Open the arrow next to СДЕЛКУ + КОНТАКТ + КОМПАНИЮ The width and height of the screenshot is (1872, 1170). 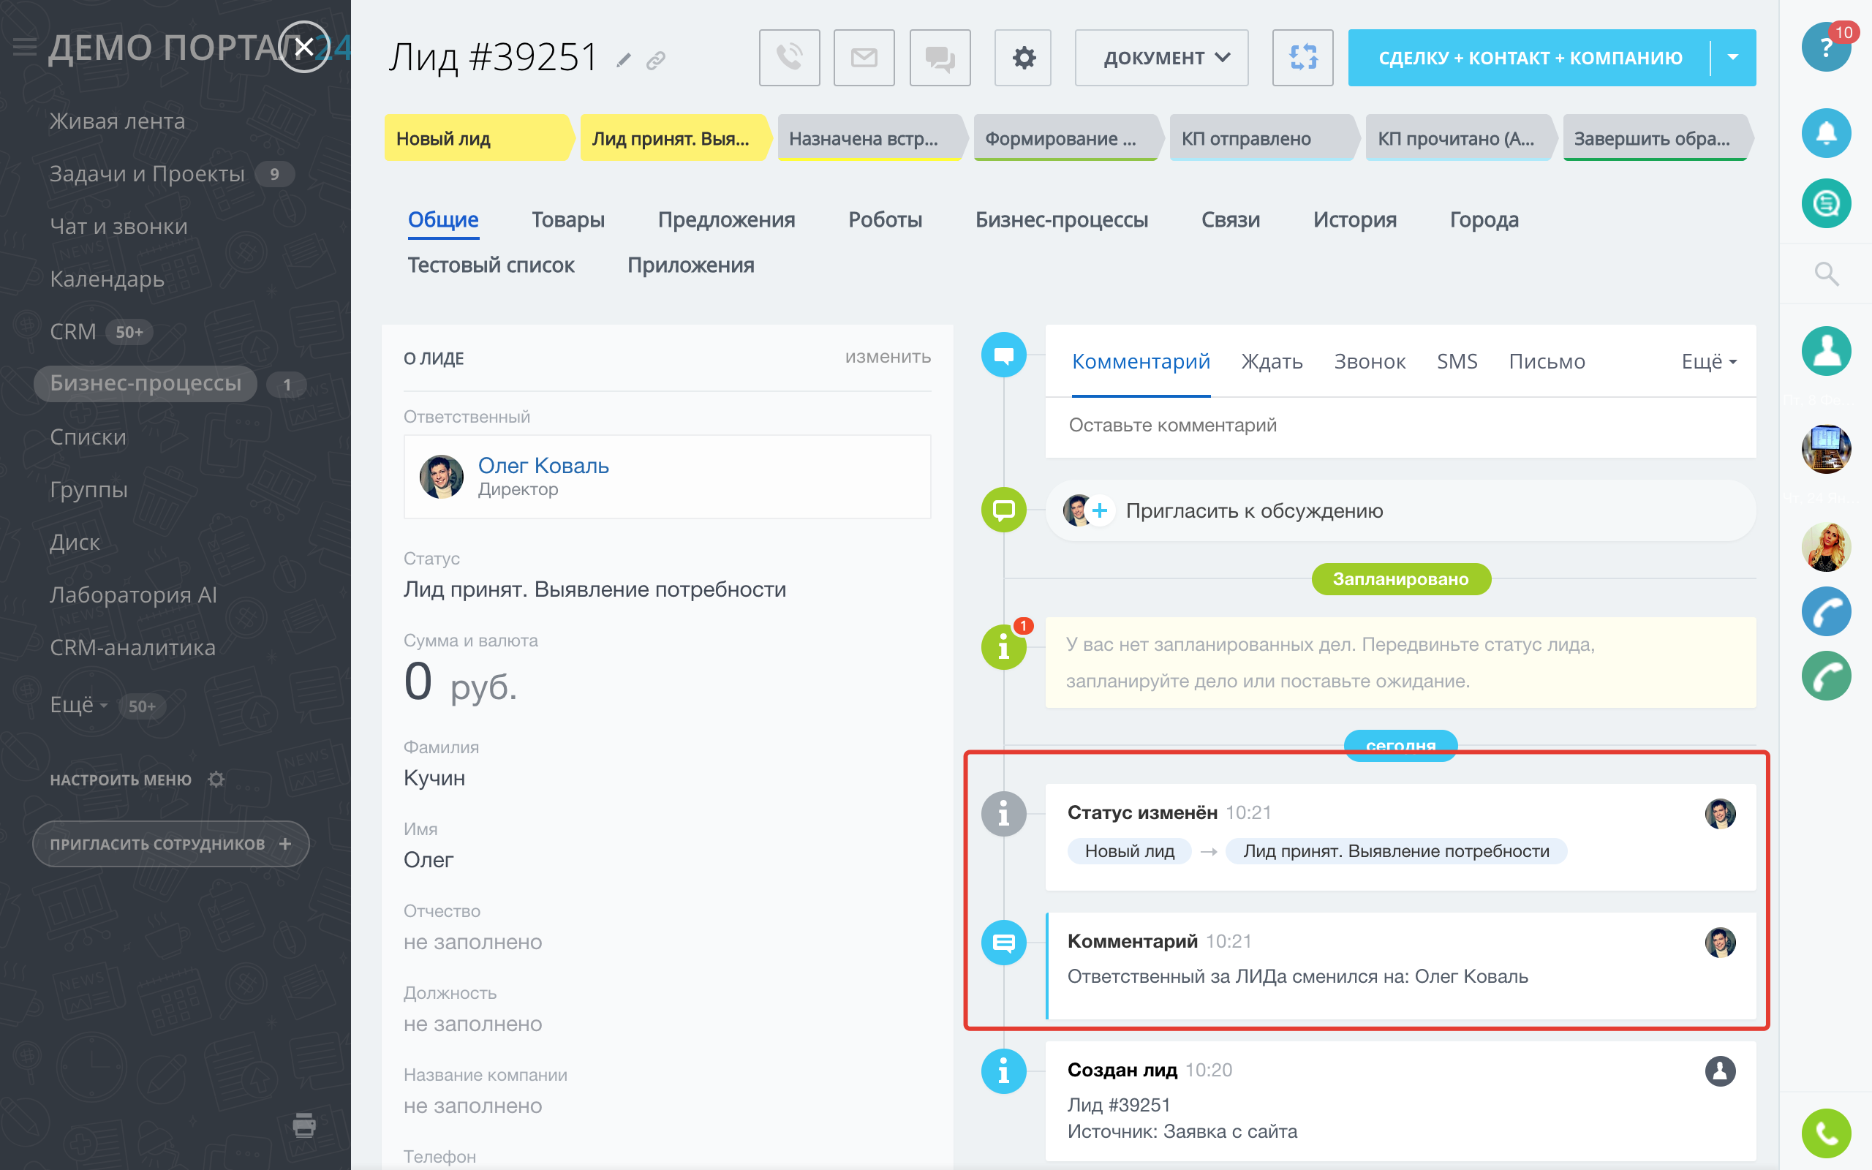pyautogui.click(x=1733, y=58)
